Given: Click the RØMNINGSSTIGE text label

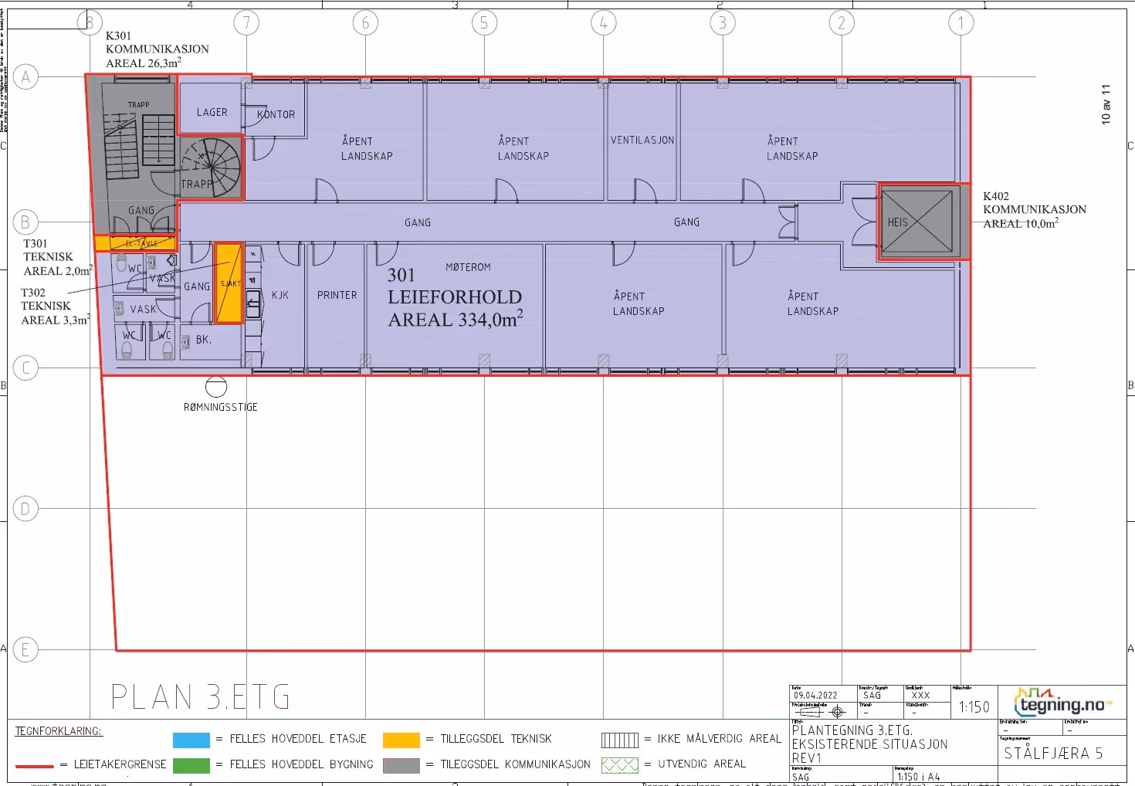Looking at the screenshot, I should coord(221,407).
